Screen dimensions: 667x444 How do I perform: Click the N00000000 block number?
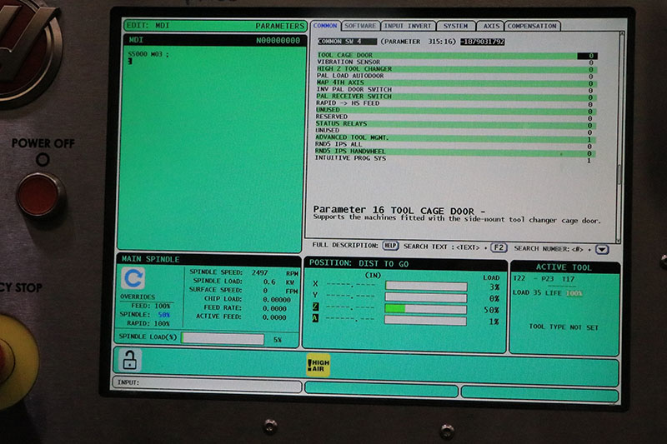pos(278,41)
